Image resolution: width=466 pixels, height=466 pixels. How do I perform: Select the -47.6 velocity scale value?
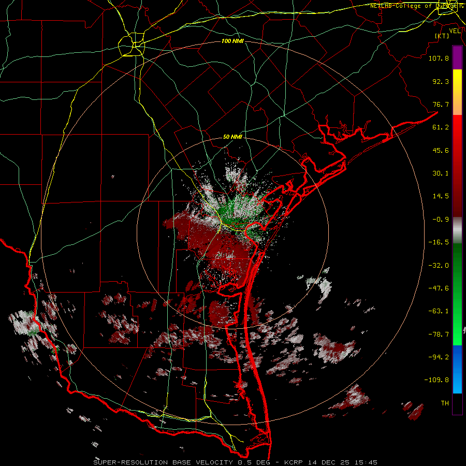[x=439, y=288]
